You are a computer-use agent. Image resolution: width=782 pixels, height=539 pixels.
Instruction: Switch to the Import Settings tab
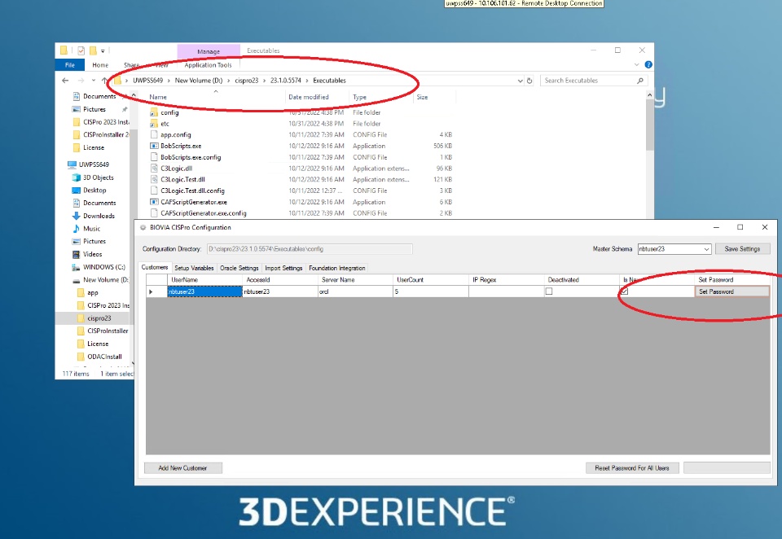point(283,268)
